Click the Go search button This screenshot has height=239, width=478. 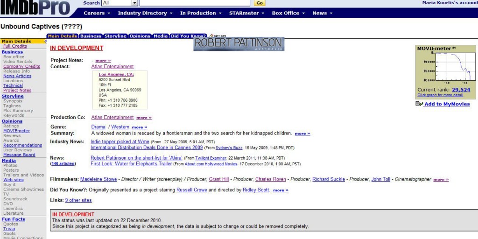point(260,3)
